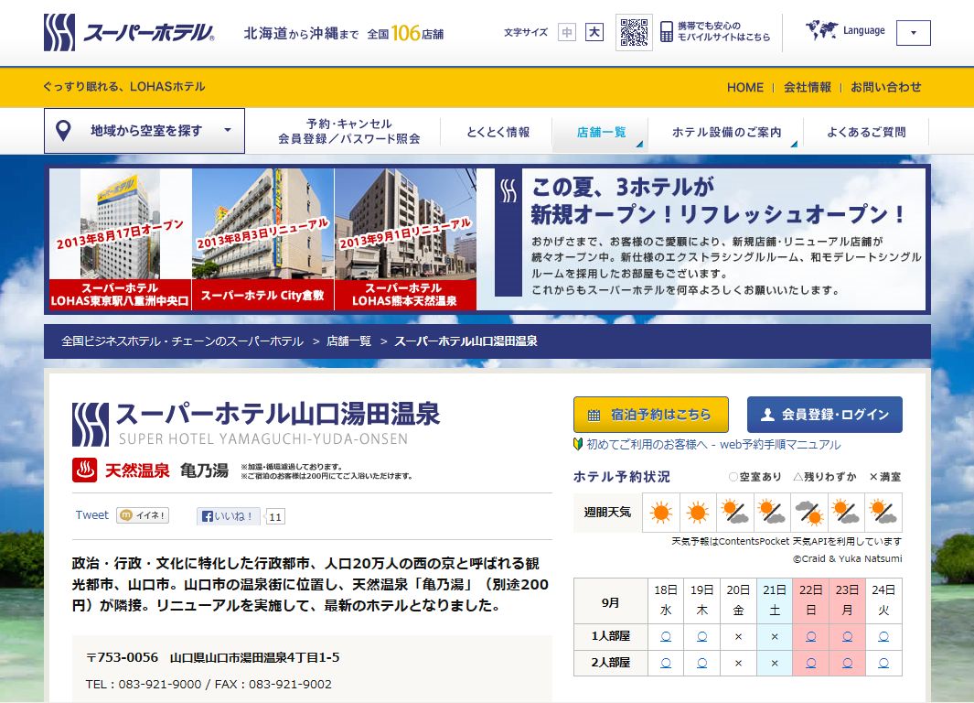
Task: Select medium font size 中 button
Action: tap(566, 32)
